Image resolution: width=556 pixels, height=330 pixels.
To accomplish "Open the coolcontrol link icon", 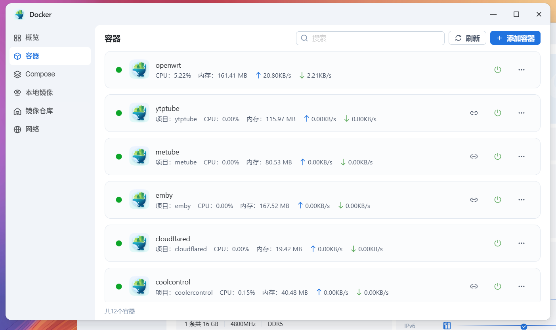I will click(x=474, y=286).
